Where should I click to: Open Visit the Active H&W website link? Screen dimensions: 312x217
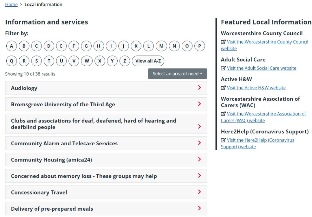coord(256,88)
